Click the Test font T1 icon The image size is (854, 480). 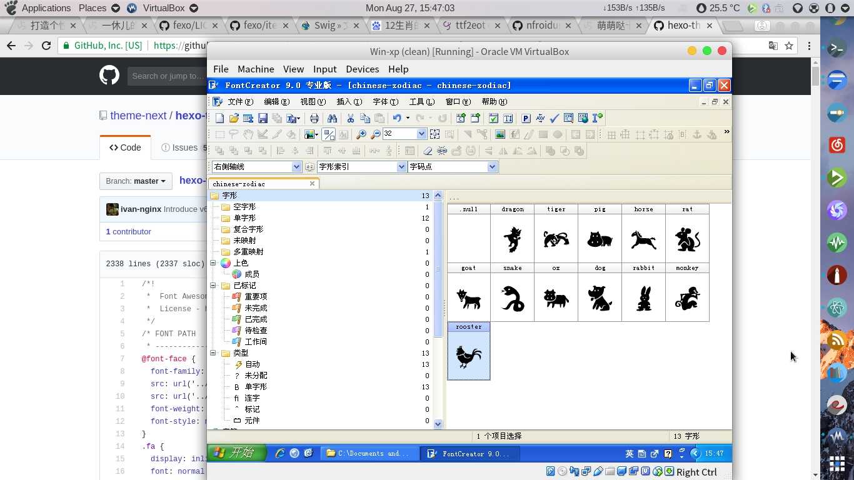(508, 118)
